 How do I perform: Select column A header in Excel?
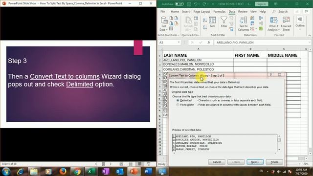[x=198, y=49]
